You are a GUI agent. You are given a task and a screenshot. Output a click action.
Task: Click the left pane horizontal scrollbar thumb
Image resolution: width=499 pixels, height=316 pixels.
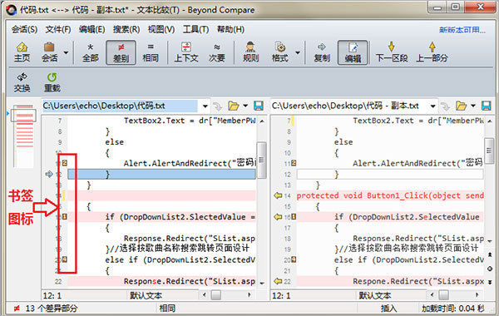click(216, 295)
